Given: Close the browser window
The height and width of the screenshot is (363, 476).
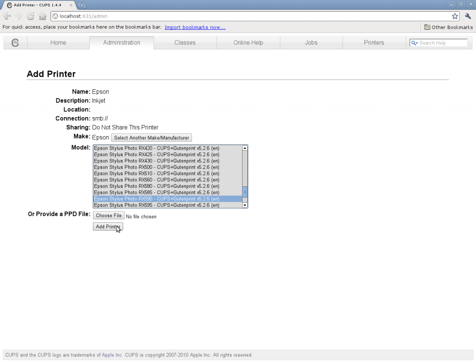Looking at the screenshot, I should tap(470, 4).
